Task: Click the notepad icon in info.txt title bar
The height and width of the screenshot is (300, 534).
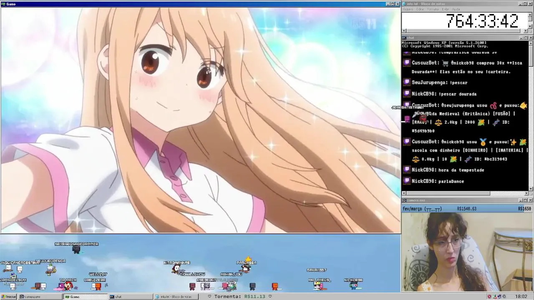Action: click(405, 4)
